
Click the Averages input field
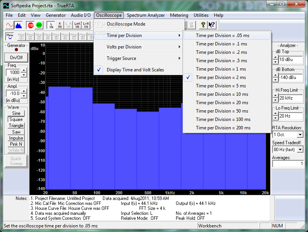pos(288,164)
